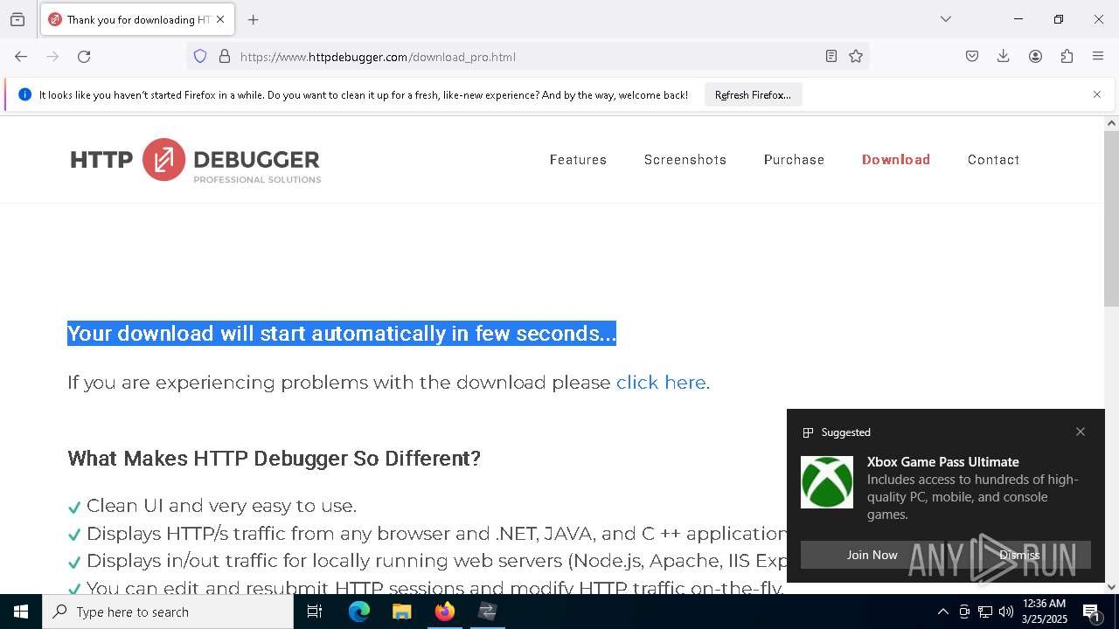Open a new browser tab

point(254,19)
